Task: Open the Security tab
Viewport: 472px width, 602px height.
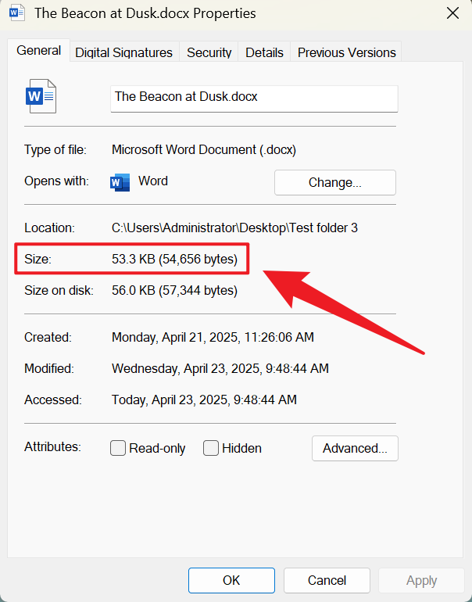Action: 209,52
